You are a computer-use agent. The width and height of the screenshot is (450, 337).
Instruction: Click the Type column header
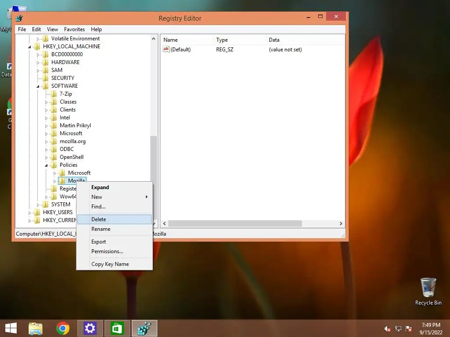[x=240, y=40]
